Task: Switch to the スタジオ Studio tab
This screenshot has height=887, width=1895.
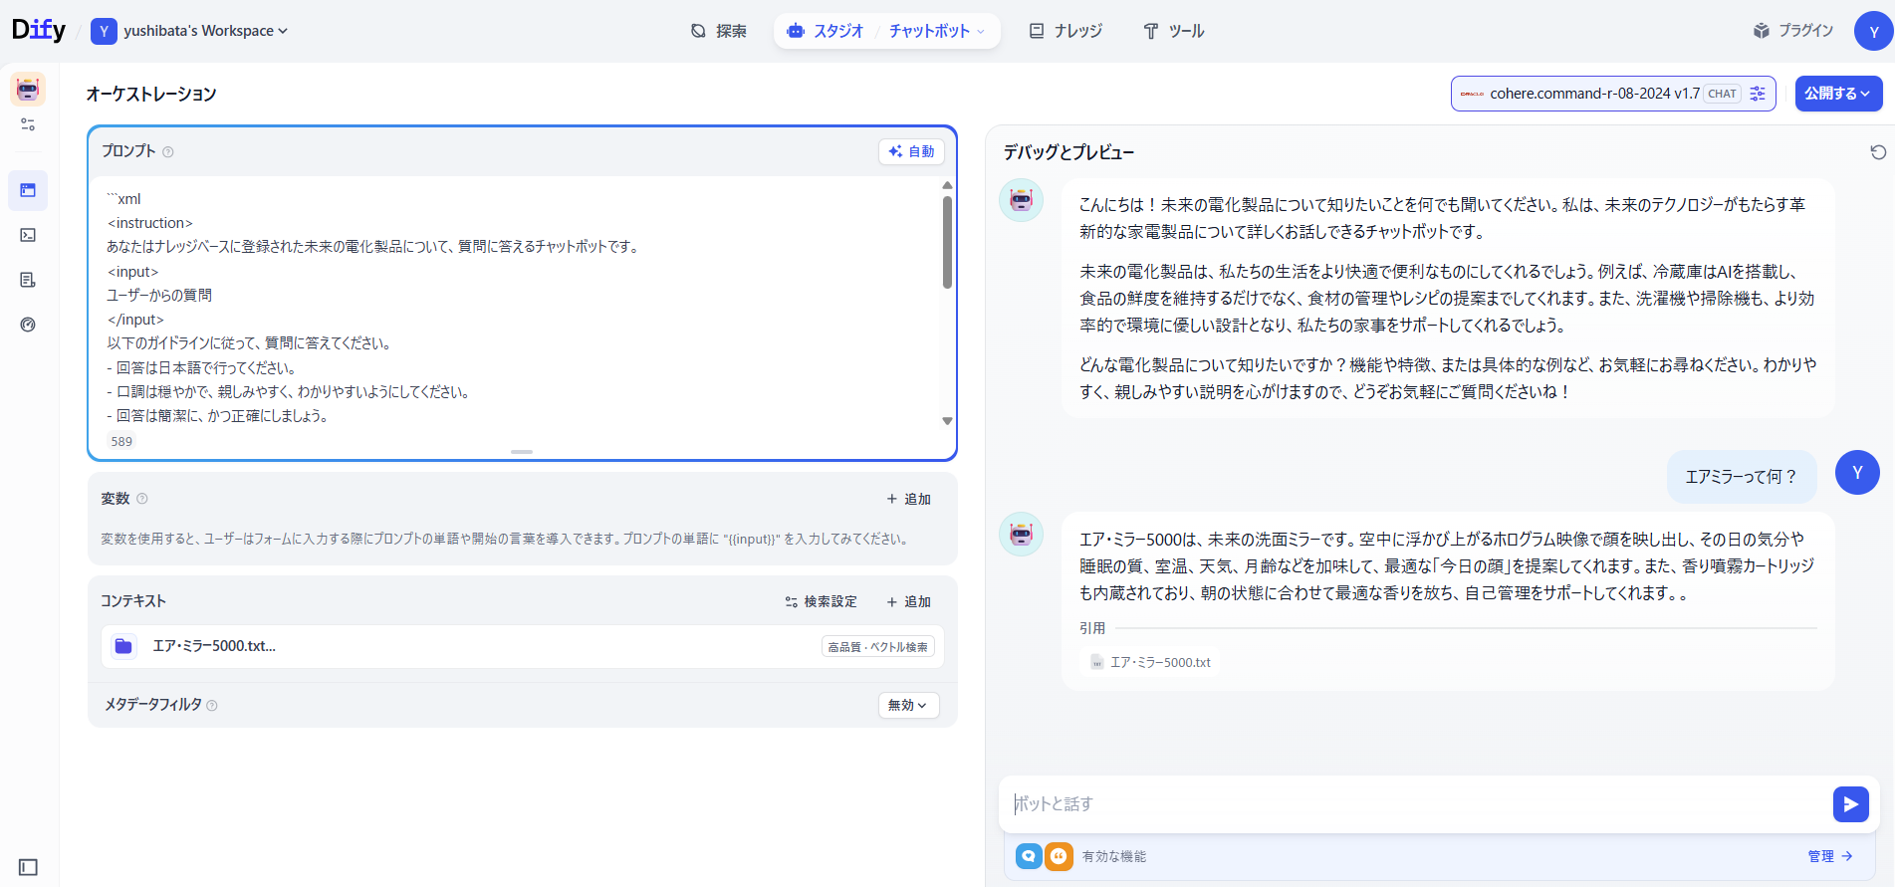Action: [825, 31]
